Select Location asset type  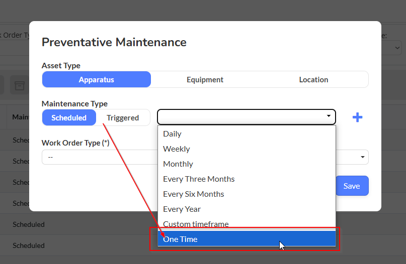point(313,80)
